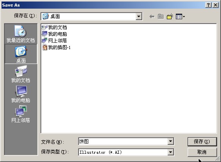
Task: Click the file name field containing 饼图
Action: [123, 141]
